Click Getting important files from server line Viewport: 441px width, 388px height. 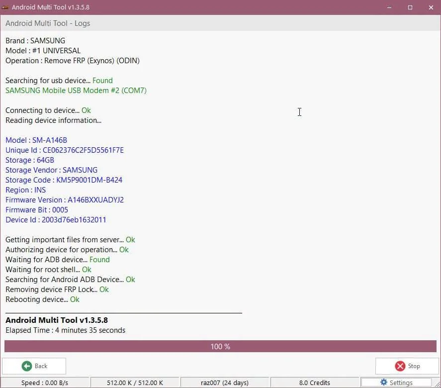pos(70,240)
